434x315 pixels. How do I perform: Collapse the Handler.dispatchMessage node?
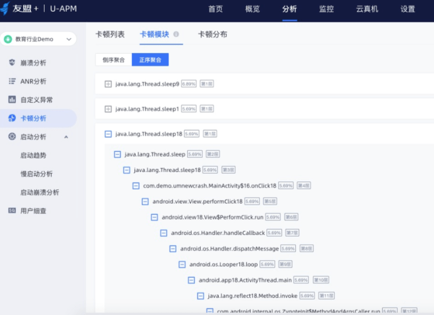tap(173, 249)
